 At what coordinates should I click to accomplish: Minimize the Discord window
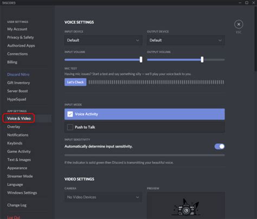[240, 3]
